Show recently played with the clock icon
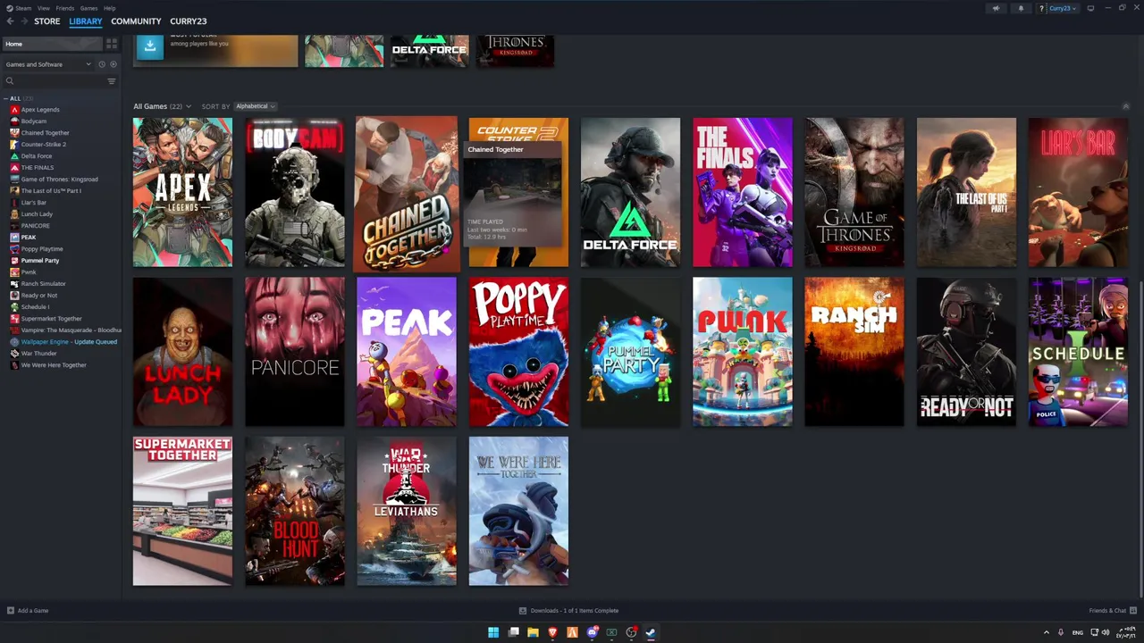This screenshot has height=643, width=1144. [102, 64]
